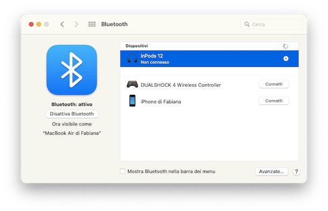Viewport: 328px width, 211px height.
Task: Select the inPods 12 device name
Action: click(152, 56)
